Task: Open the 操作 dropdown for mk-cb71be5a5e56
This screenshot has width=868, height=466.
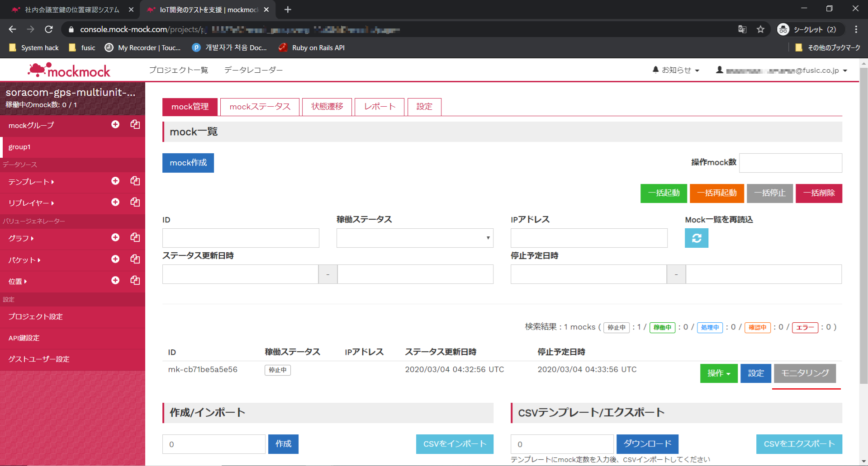Action: pos(718,373)
